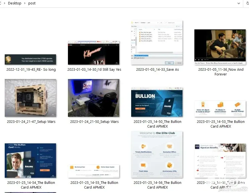Image resolution: width=249 pixels, height=193 pixels.
Task: Select the guitar player Now And Forever thumbnail
Action: 220,47
